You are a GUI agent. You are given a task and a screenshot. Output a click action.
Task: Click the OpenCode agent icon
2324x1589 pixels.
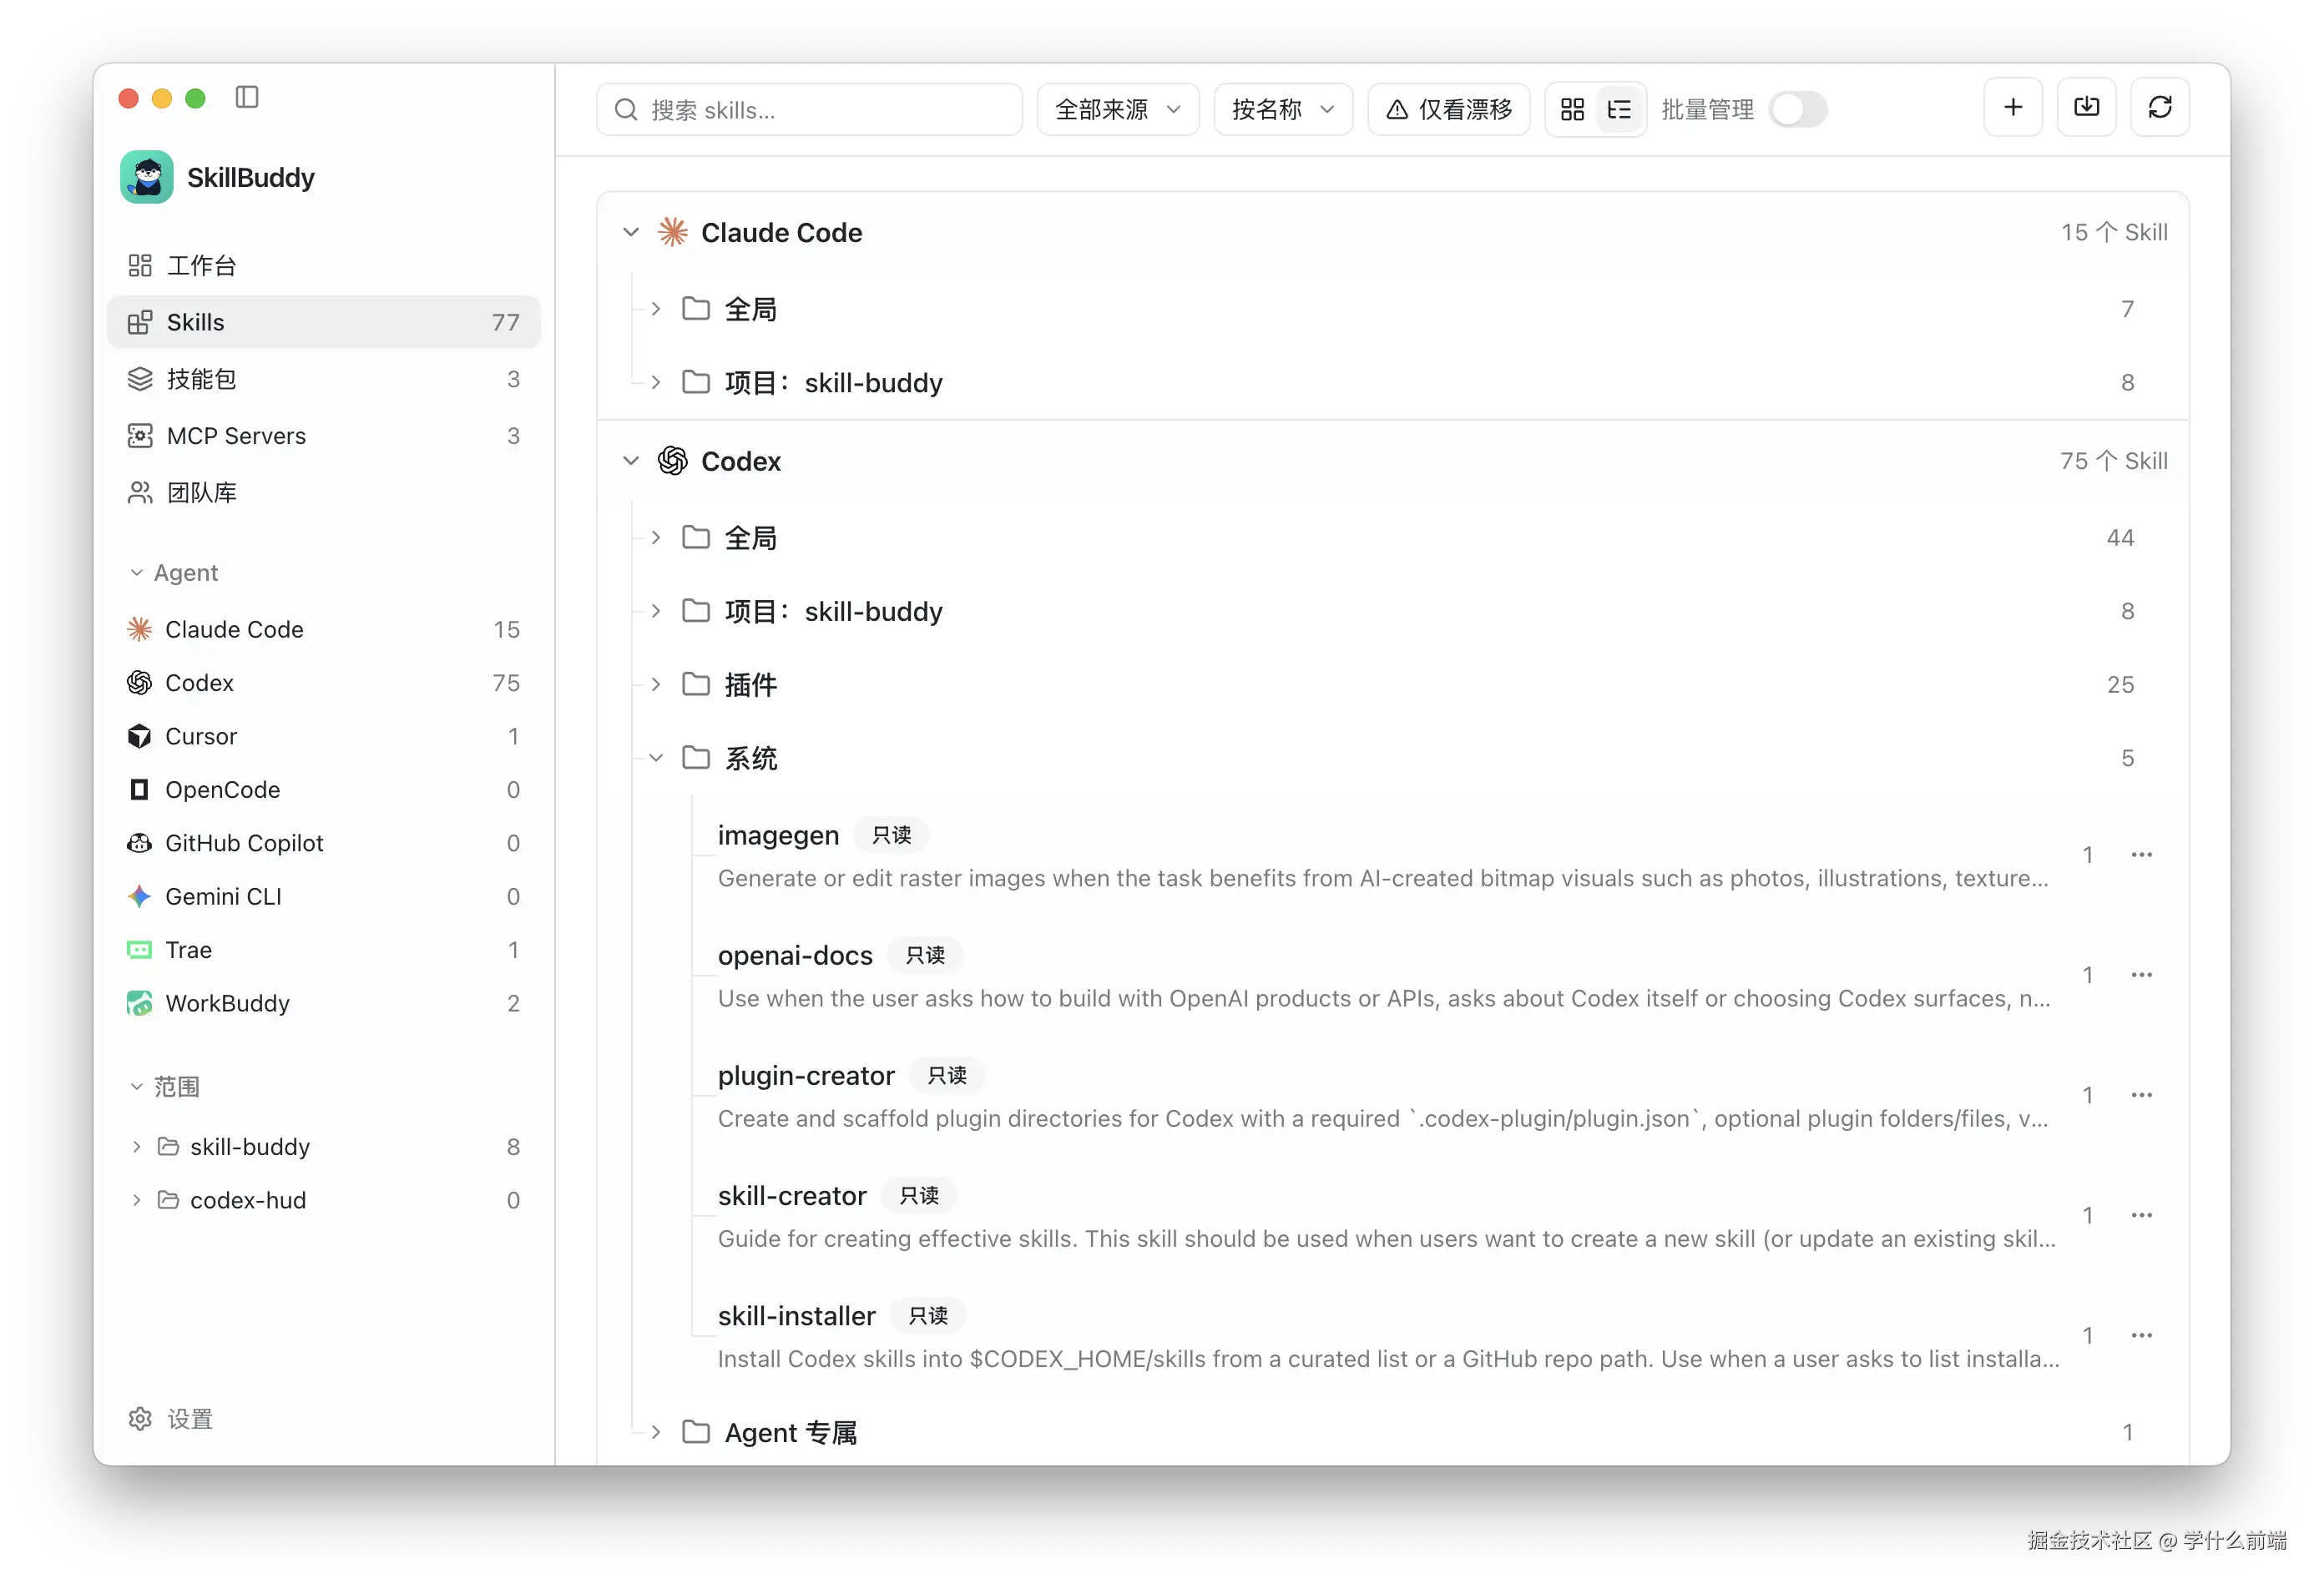click(x=140, y=790)
